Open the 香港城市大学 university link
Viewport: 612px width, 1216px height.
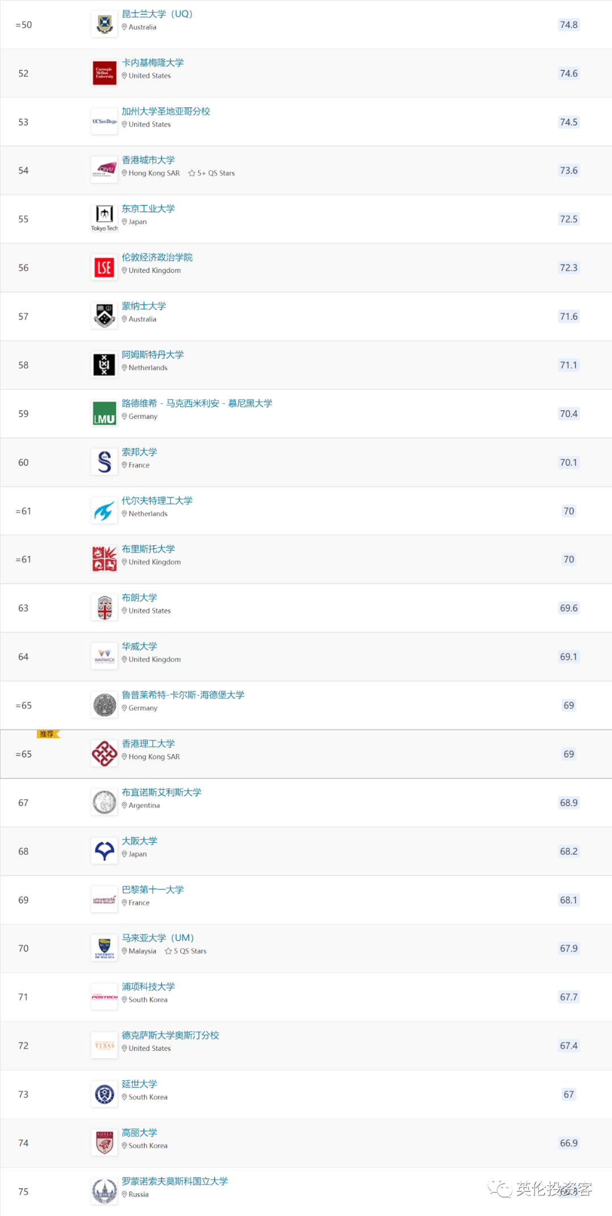(148, 160)
